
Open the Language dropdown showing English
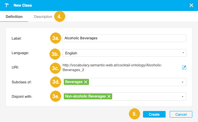(x=124, y=53)
